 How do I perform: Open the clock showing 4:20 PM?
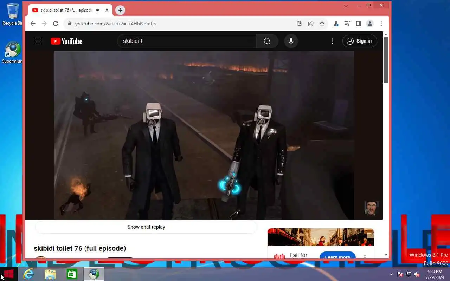(435, 274)
